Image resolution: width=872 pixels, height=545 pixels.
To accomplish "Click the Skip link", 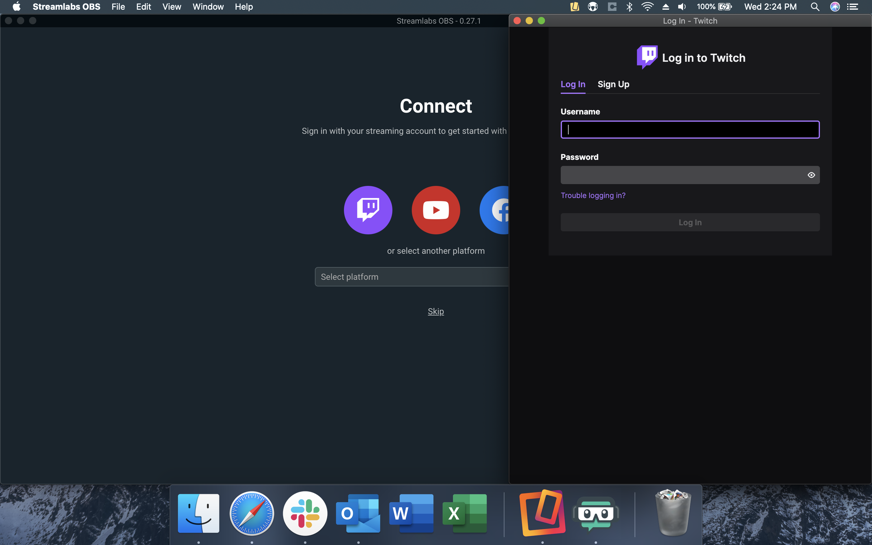I will 436,312.
